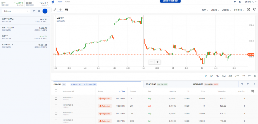Open the POSITIONS tab
The image size is (258, 124).
point(151,84)
